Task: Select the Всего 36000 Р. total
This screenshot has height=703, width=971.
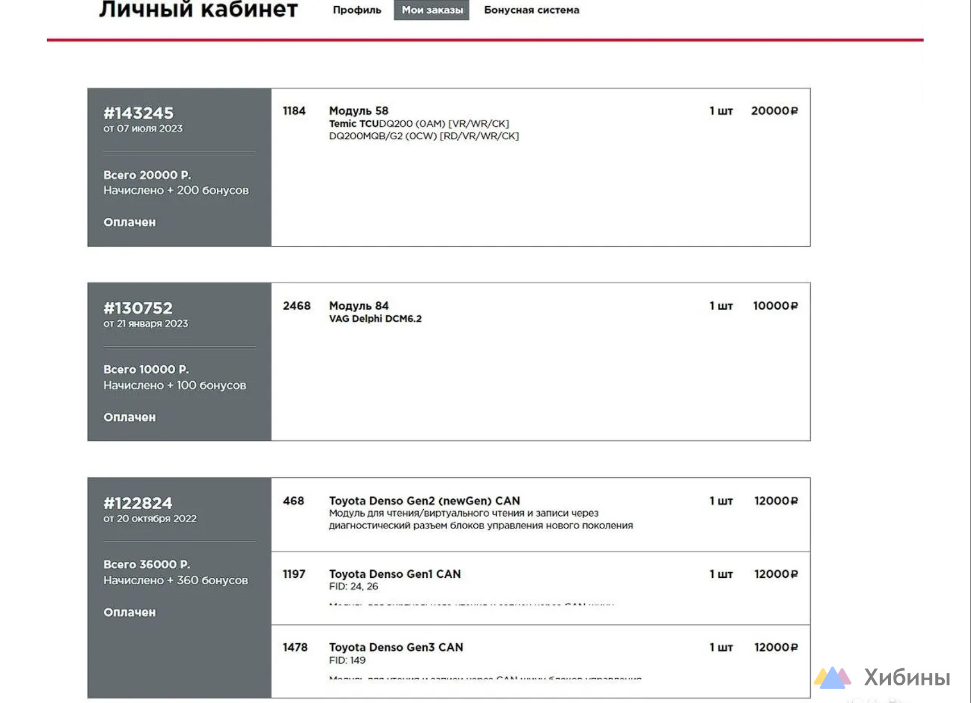Action: coord(147,564)
